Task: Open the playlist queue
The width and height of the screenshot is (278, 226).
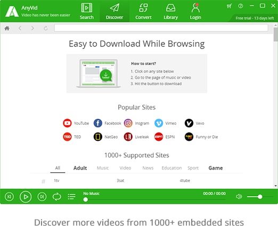Action: (x=71, y=197)
